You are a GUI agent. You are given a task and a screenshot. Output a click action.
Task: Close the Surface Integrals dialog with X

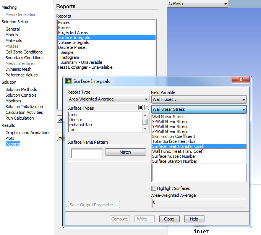click(x=240, y=79)
